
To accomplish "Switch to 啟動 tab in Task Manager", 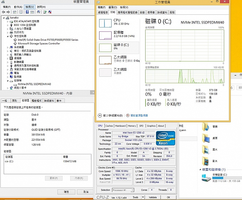I will (143, 12).
